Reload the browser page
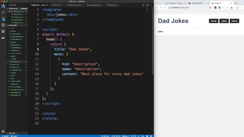244x137 pixels. pyautogui.click(x=165, y=8)
